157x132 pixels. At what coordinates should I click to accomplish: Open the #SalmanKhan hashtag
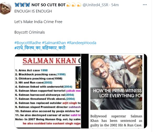pos(54,43)
